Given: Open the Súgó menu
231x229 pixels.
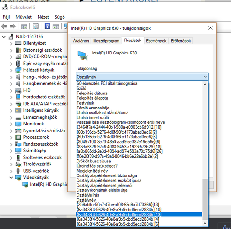Looking at the screenshot, I should 60,17.
